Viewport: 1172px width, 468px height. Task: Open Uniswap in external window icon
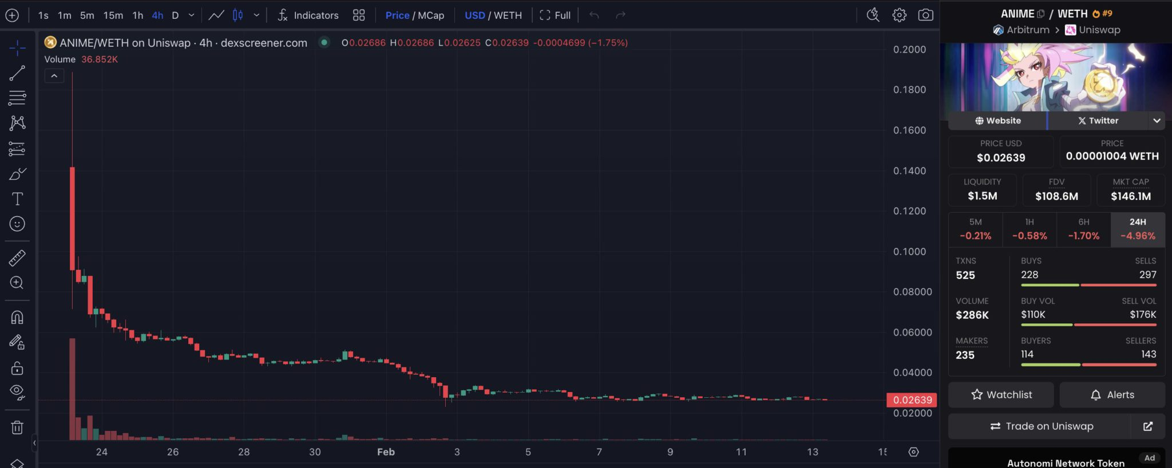[1148, 426]
